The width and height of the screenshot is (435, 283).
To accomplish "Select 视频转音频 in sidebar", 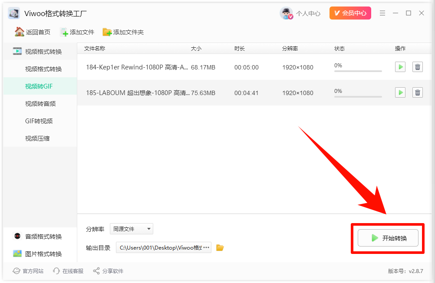I will coord(40,103).
